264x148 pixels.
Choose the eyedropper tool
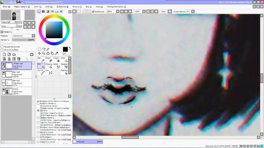tap(57, 53)
